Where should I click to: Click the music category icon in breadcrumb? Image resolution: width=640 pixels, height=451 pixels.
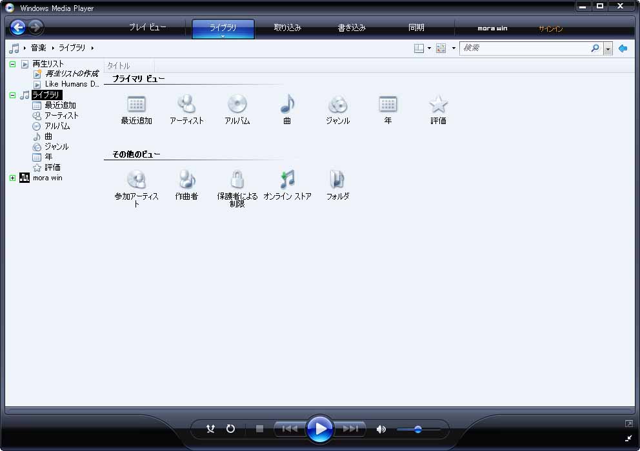[14, 48]
